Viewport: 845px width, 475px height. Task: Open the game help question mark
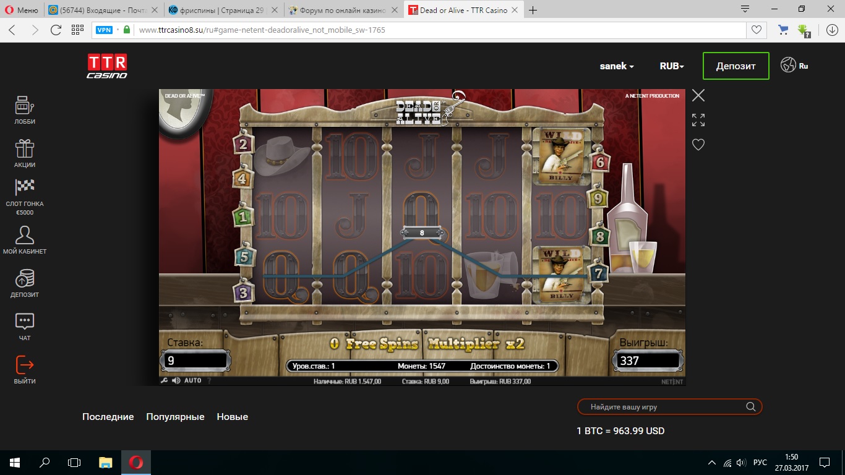click(208, 381)
